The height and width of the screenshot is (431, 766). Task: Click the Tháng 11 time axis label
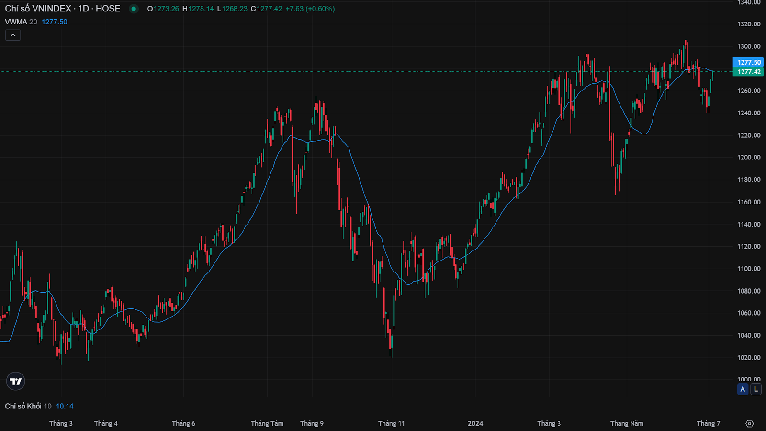point(391,423)
